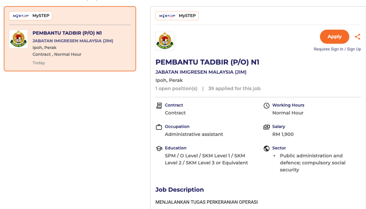366x209 pixels.
Task: Click the MySTEP badge in the job details panel
Action: click(x=177, y=16)
